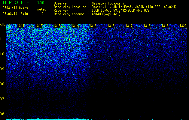The height and width of the screenshot is (120, 189).
Task: Click the kHz frequency axis unit label
Action: coord(3,24)
